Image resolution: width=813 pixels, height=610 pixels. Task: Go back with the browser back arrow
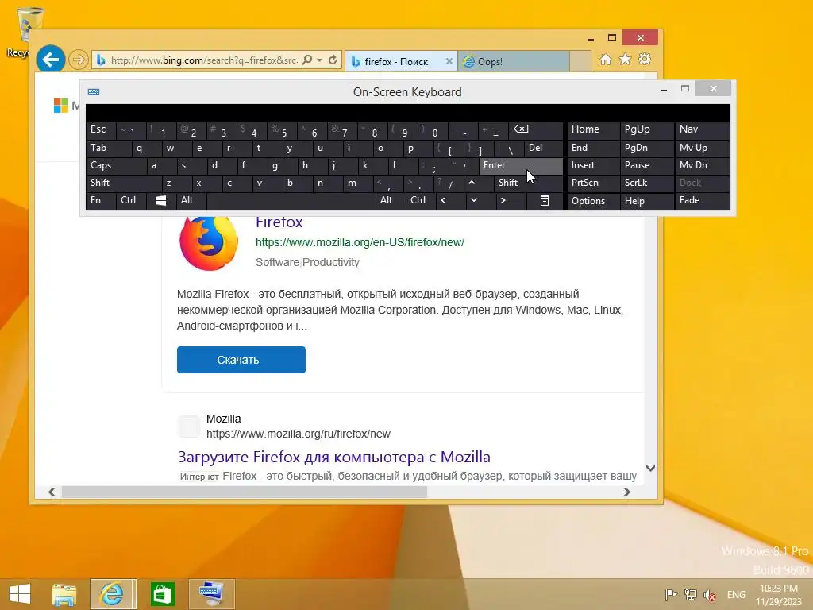click(x=51, y=60)
